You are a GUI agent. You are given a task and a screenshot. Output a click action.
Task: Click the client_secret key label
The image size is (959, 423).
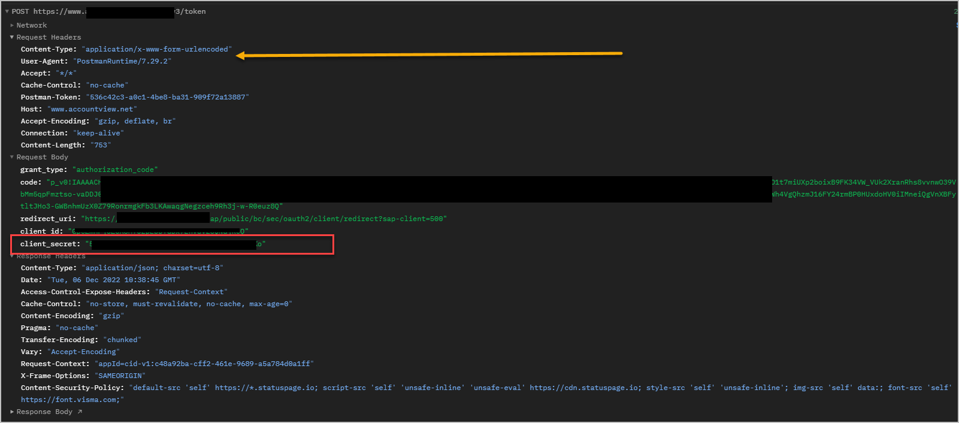[50, 244]
